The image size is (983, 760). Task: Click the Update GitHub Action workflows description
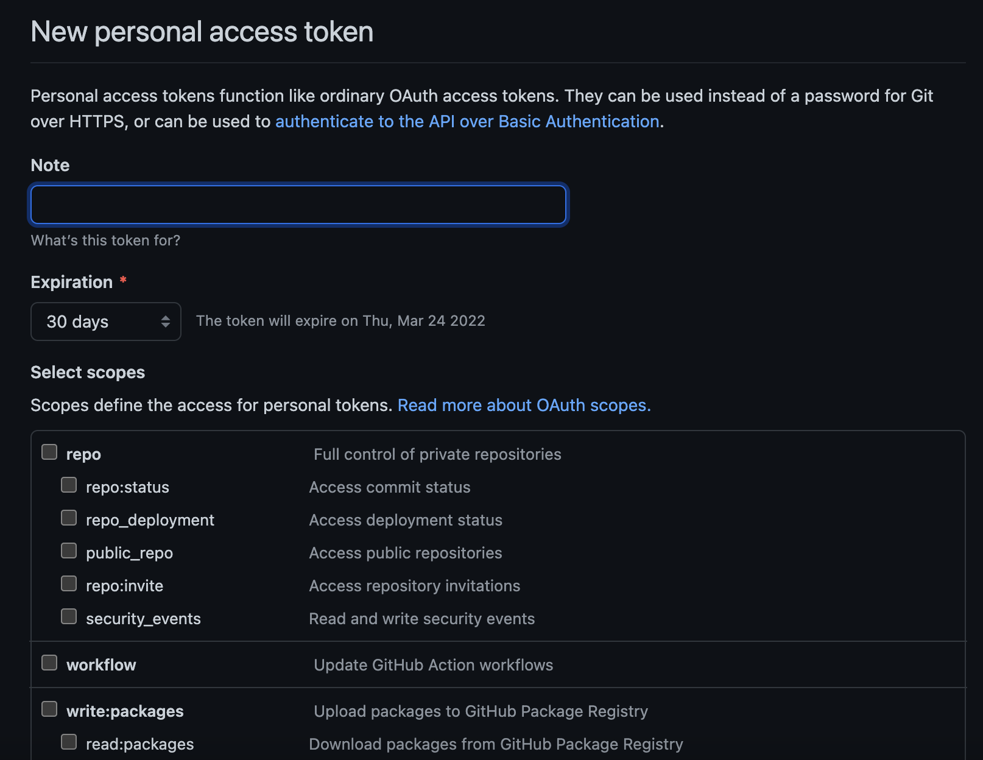click(x=433, y=664)
